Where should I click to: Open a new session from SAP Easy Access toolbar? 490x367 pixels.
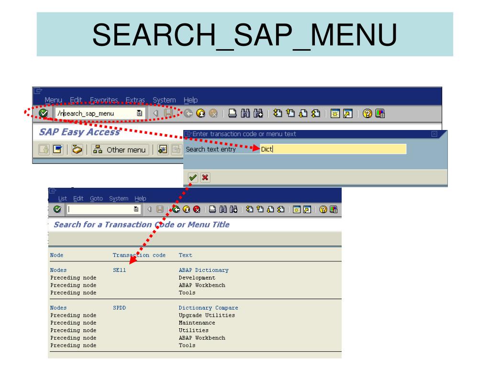[x=335, y=113]
